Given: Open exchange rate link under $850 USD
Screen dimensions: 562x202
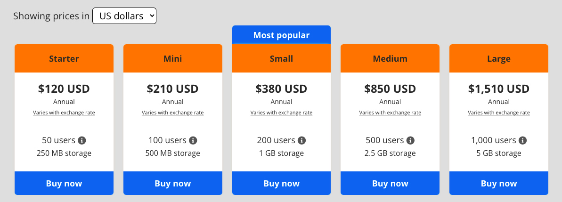Looking at the screenshot, I should (x=390, y=113).
